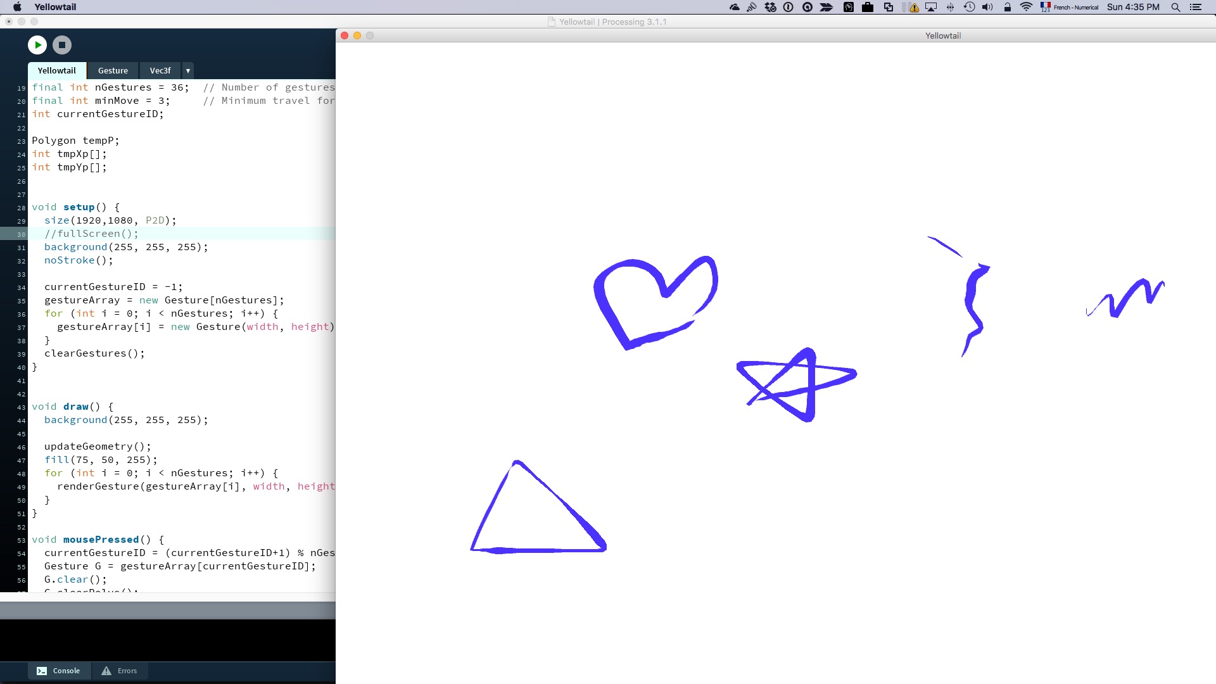Click the Bluetooth icon in menu bar

[950, 7]
